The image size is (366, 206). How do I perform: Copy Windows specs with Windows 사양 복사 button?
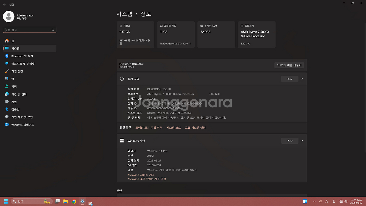pos(290,141)
